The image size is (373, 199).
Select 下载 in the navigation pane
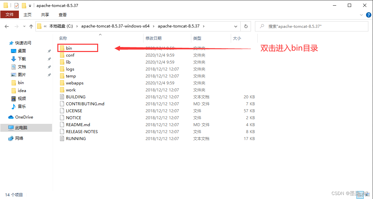click(22, 59)
